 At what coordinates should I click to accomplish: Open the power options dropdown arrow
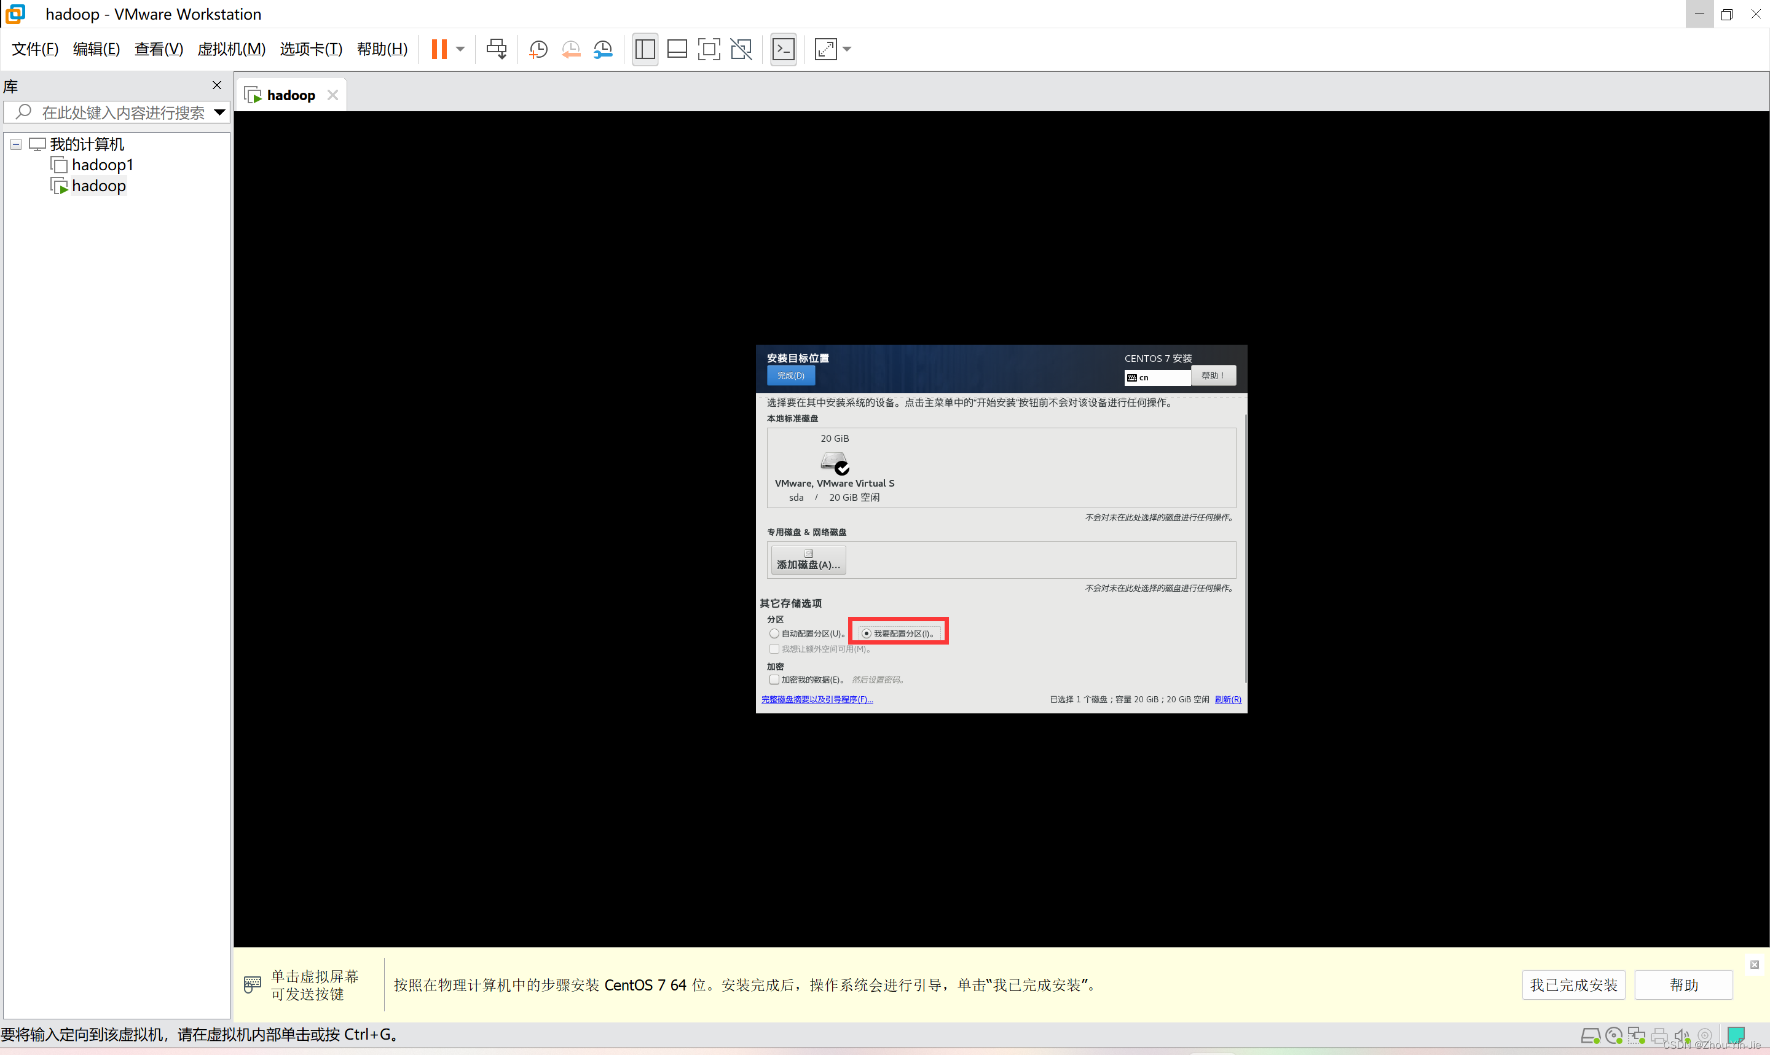tap(460, 49)
